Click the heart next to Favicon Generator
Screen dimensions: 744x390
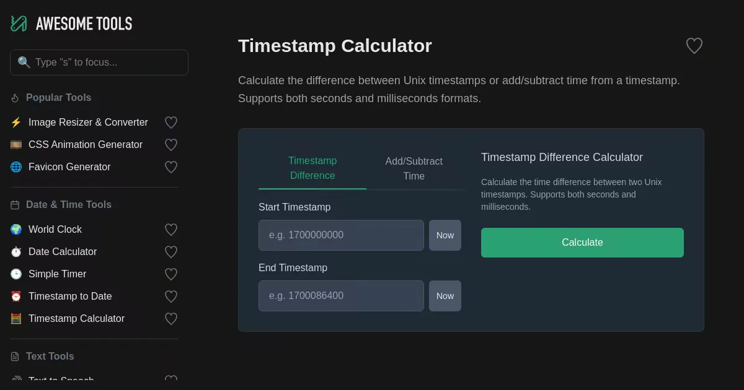(171, 167)
